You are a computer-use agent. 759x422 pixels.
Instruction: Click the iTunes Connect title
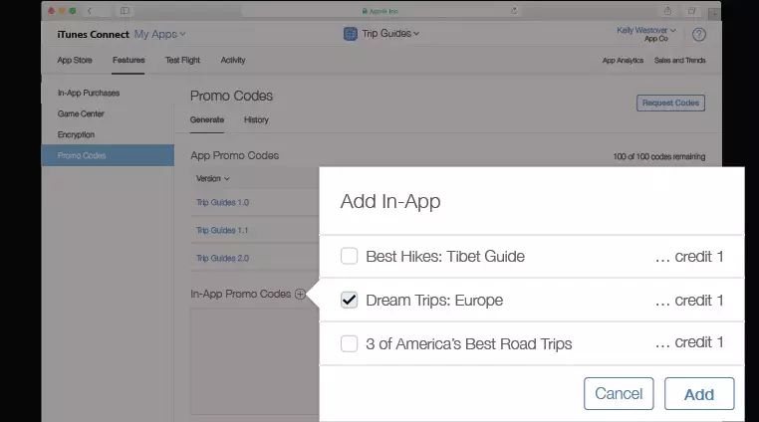[x=93, y=35]
